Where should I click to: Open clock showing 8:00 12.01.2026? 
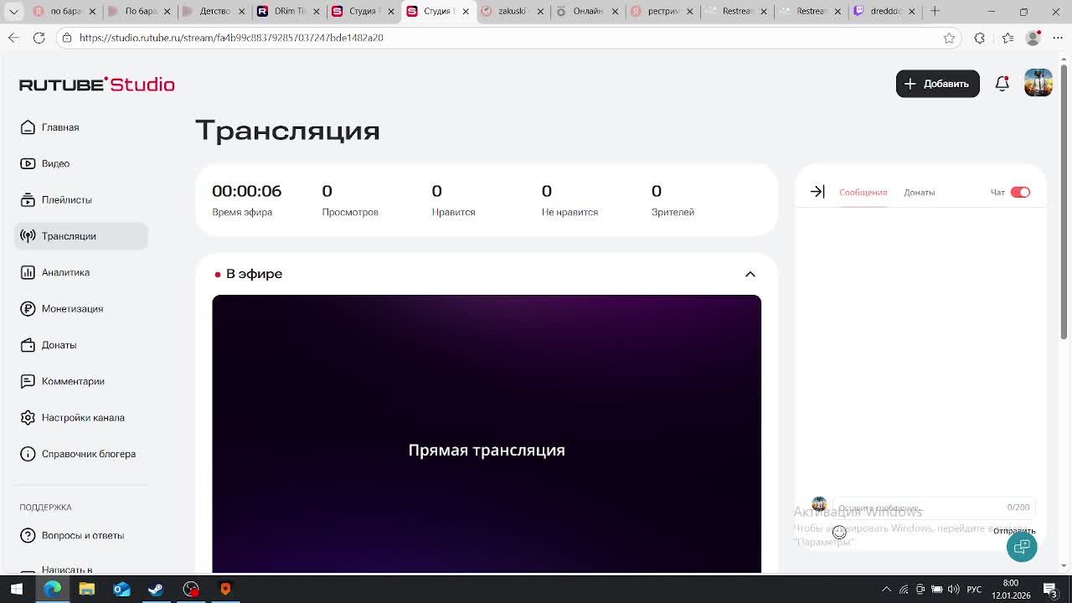1011,589
